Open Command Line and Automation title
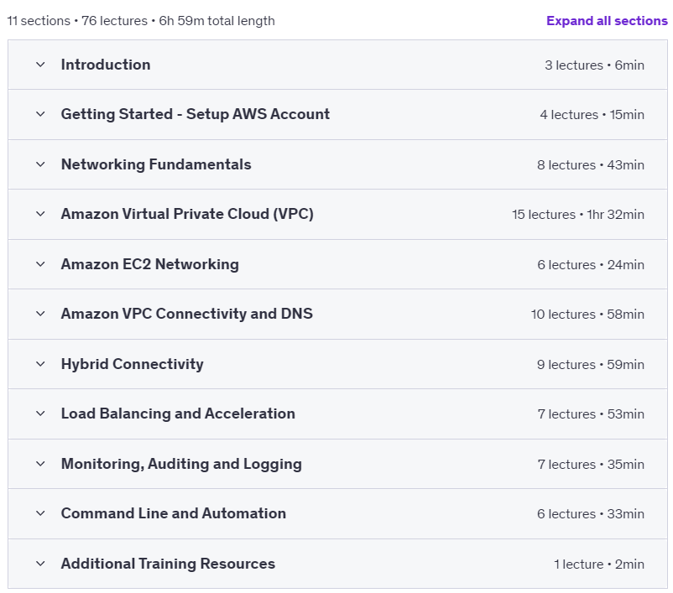673x593 pixels. pos(174,513)
